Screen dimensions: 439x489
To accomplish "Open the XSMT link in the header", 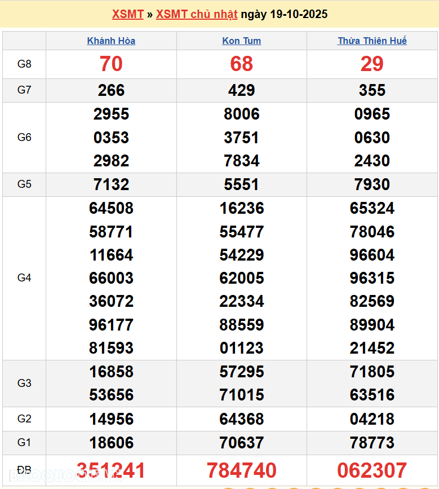I will pyautogui.click(x=127, y=14).
